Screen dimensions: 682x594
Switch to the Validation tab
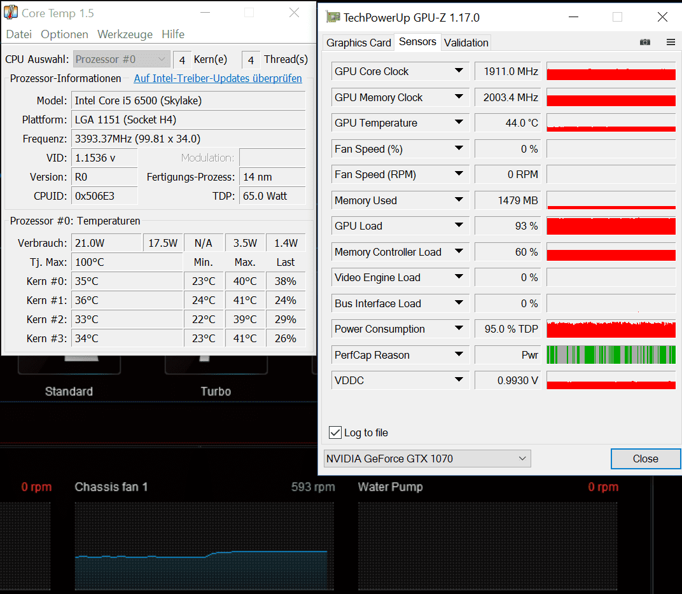tap(466, 43)
